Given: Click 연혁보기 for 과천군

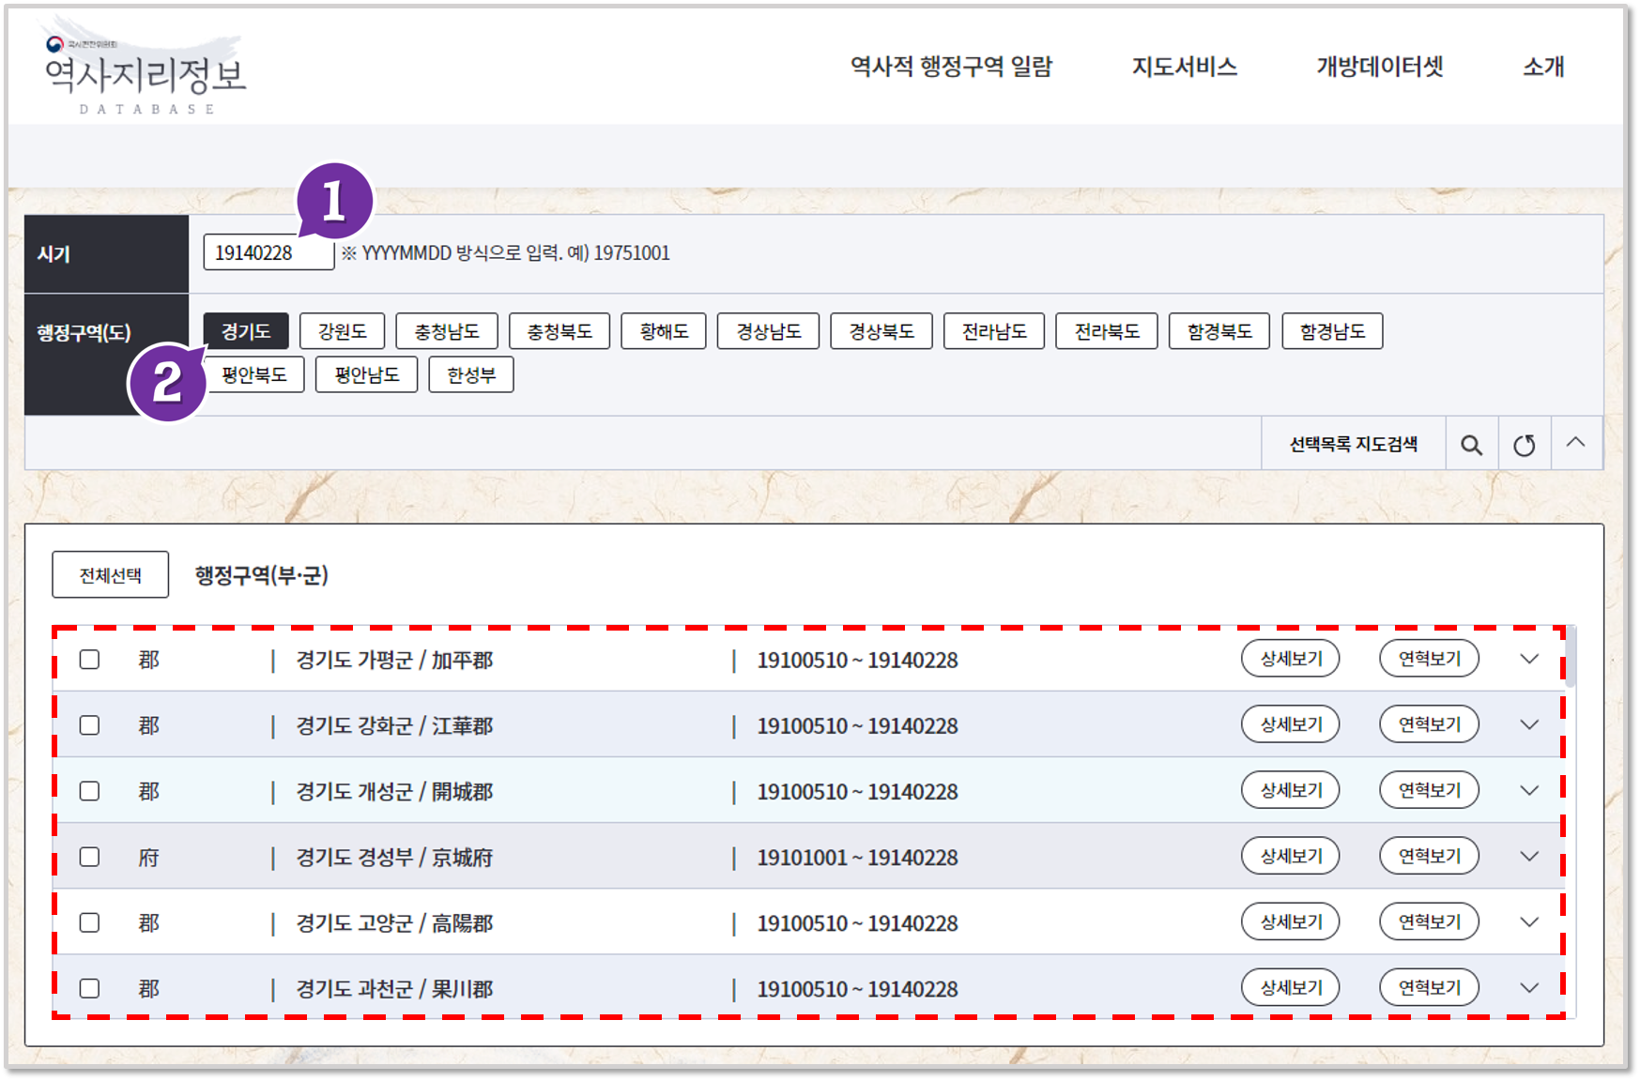Looking at the screenshot, I should coord(1429,987).
